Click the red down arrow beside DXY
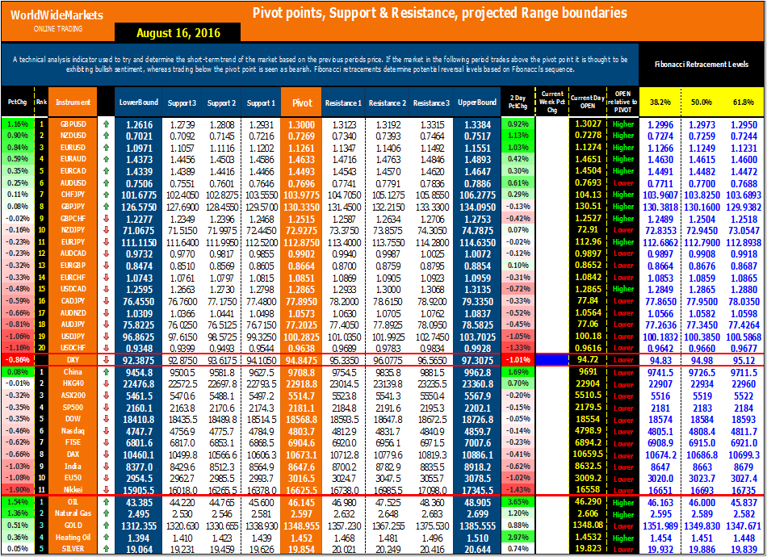Image resolution: width=767 pixels, height=557 pixels. (106, 360)
